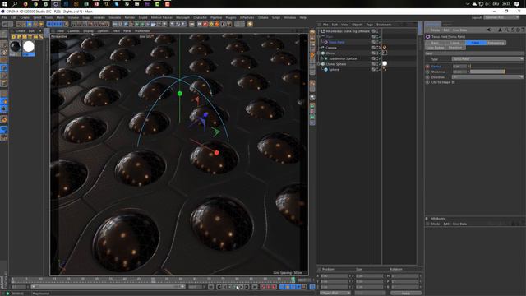This screenshot has height=296, width=526.
Task: Toggle the Clip to Shape checkbox
Action: tap(453, 82)
